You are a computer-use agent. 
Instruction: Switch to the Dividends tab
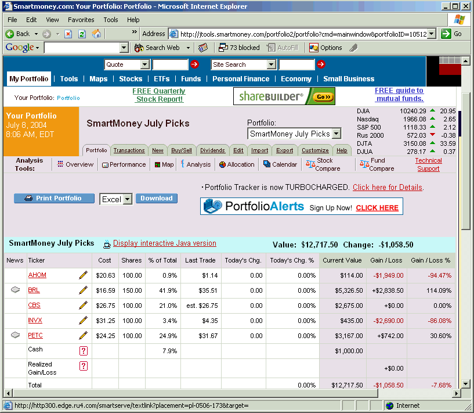coord(212,150)
